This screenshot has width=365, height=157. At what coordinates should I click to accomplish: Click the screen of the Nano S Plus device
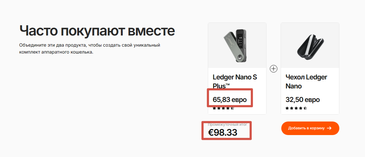point(241,39)
